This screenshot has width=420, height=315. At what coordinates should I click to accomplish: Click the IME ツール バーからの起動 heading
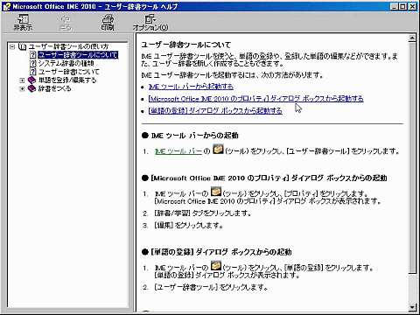coord(194,136)
